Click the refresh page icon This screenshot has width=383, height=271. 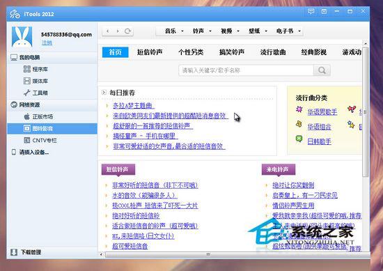click(x=127, y=31)
